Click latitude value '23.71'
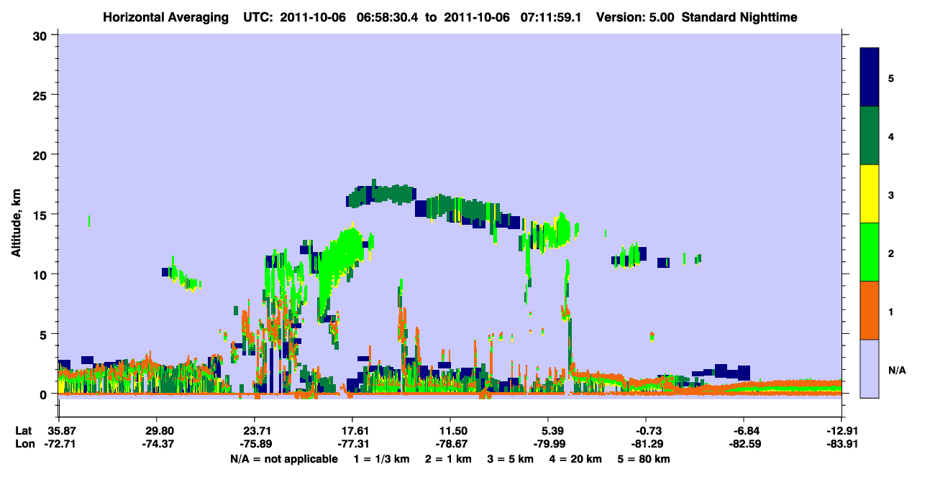Image resolution: width=935 pixels, height=479 pixels. click(254, 431)
